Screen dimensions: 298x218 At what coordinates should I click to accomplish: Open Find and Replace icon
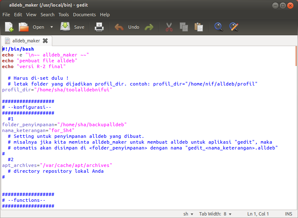point(234,27)
